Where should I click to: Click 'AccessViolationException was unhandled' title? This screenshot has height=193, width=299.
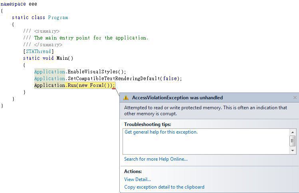[177, 98]
